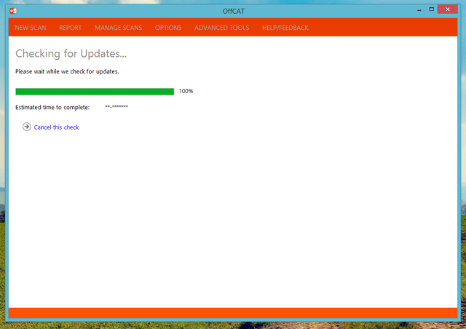This screenshot has width=466, height=329.
Task: Open the NEW SCAN menu
Action: (x=31, y=28)
